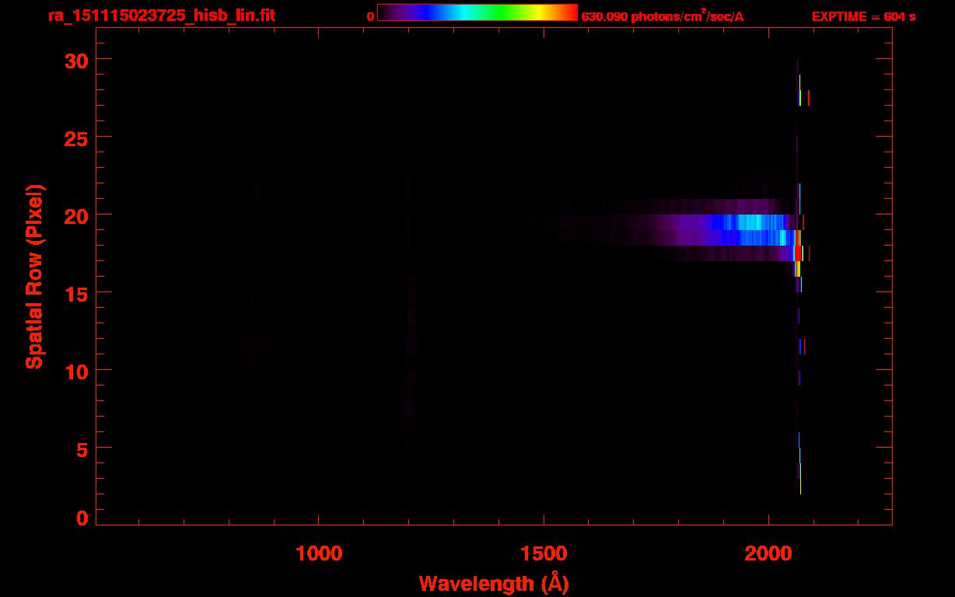Click the 5 tick label on spatial axis
The width and height of the screenshot is (955, 597).
pyautogui.click(x=81, y=449)
